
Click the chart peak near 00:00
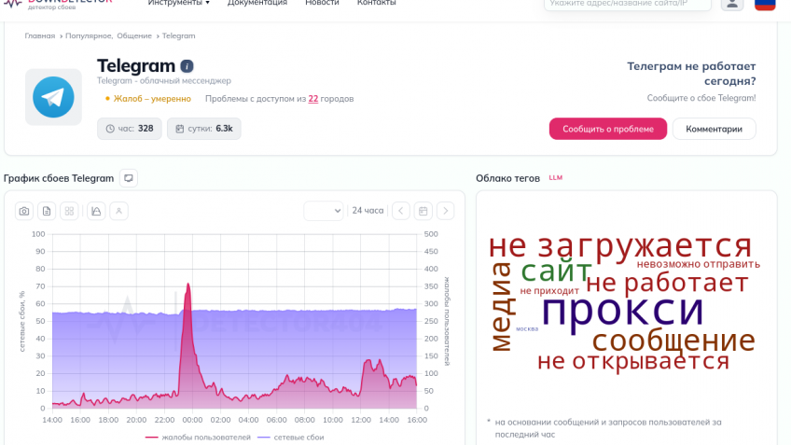(x=187, y=285)
